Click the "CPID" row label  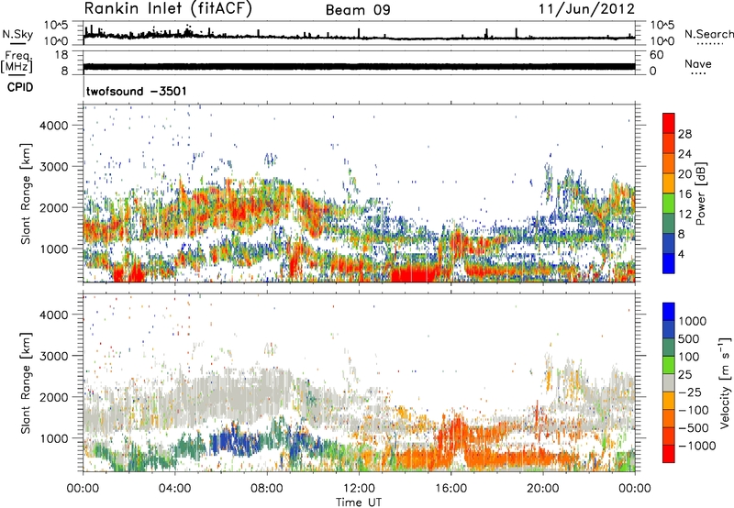(x=20, y=87)
